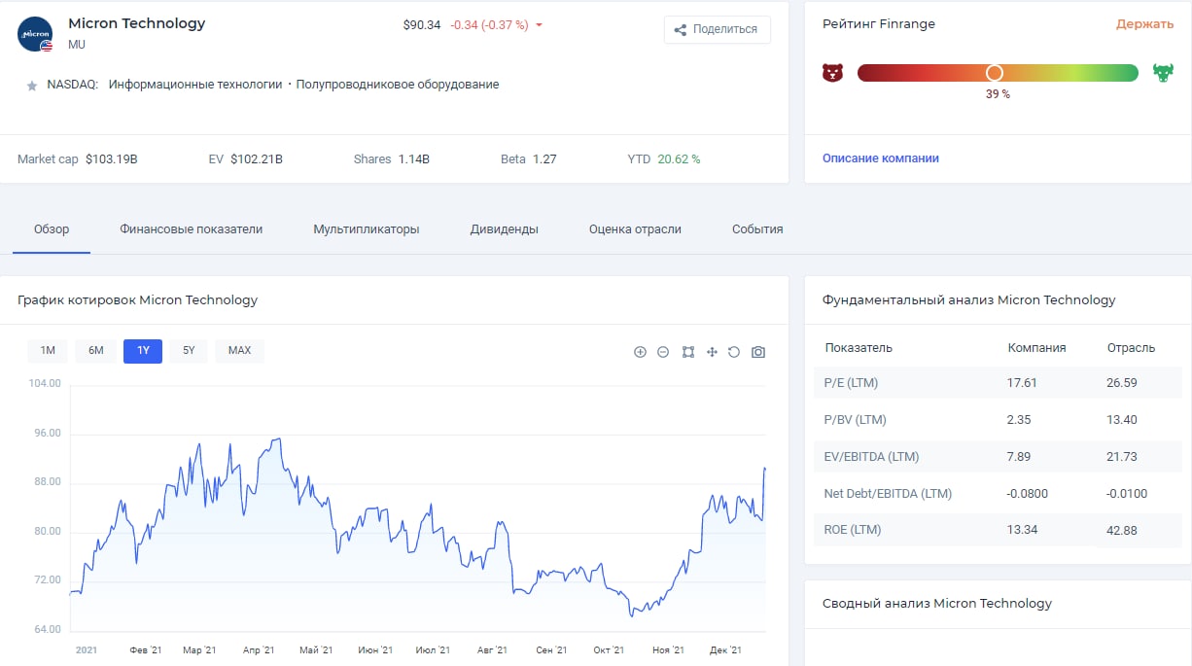The height and width of the screenshot is (666, 1192).
Task: Click the Micron Technology company logo
Action: point(36,34)
